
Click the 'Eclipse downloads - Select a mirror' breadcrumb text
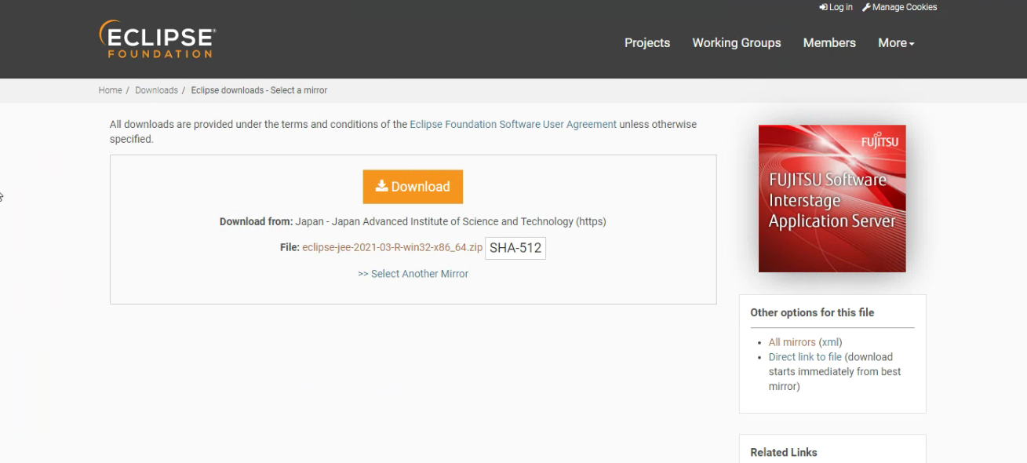pos(259,90)
